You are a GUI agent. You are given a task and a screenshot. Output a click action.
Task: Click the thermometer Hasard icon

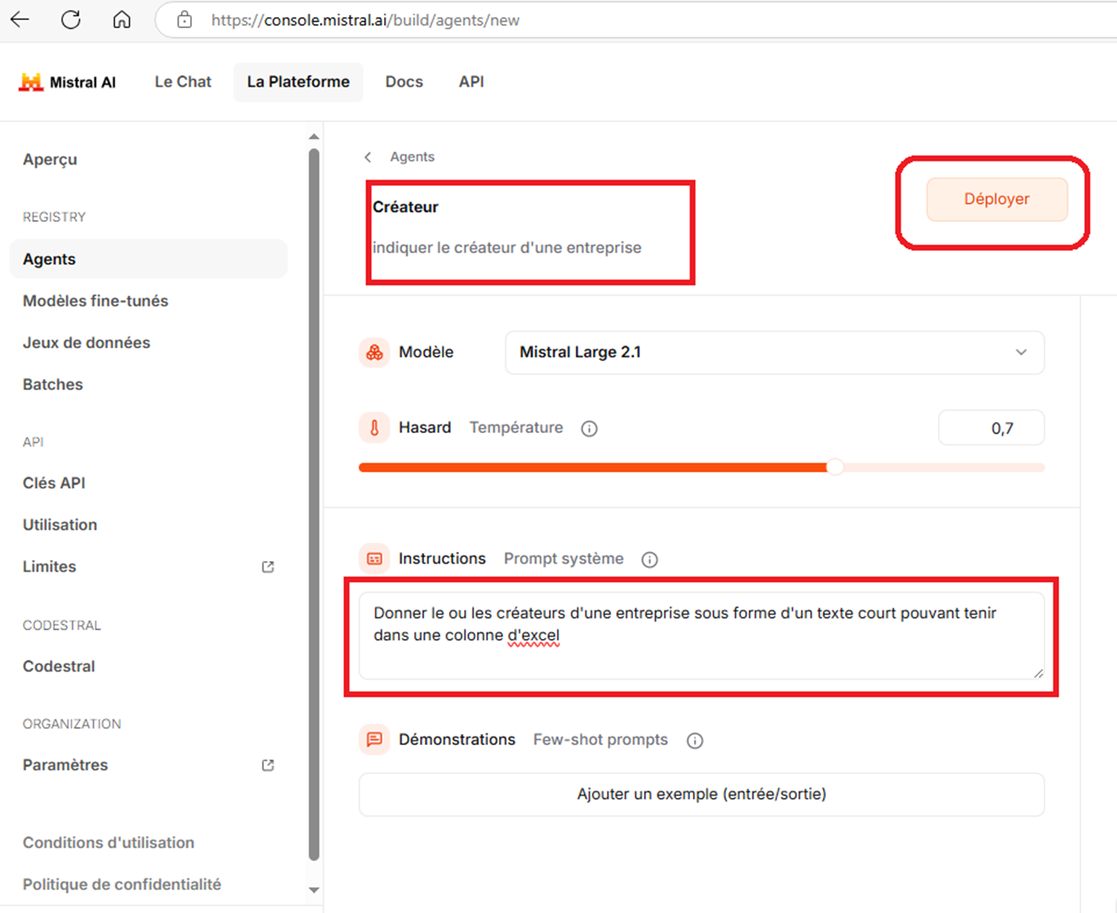(x=374, y=428)
